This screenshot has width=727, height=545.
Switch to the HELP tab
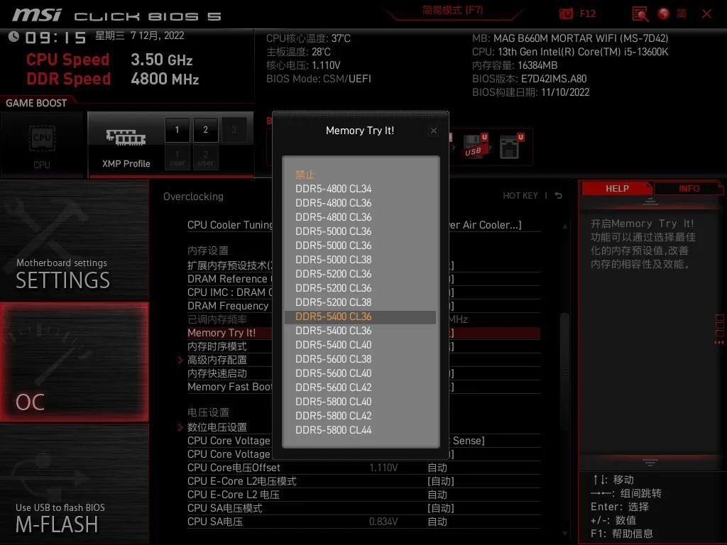[x=617, y=189]
